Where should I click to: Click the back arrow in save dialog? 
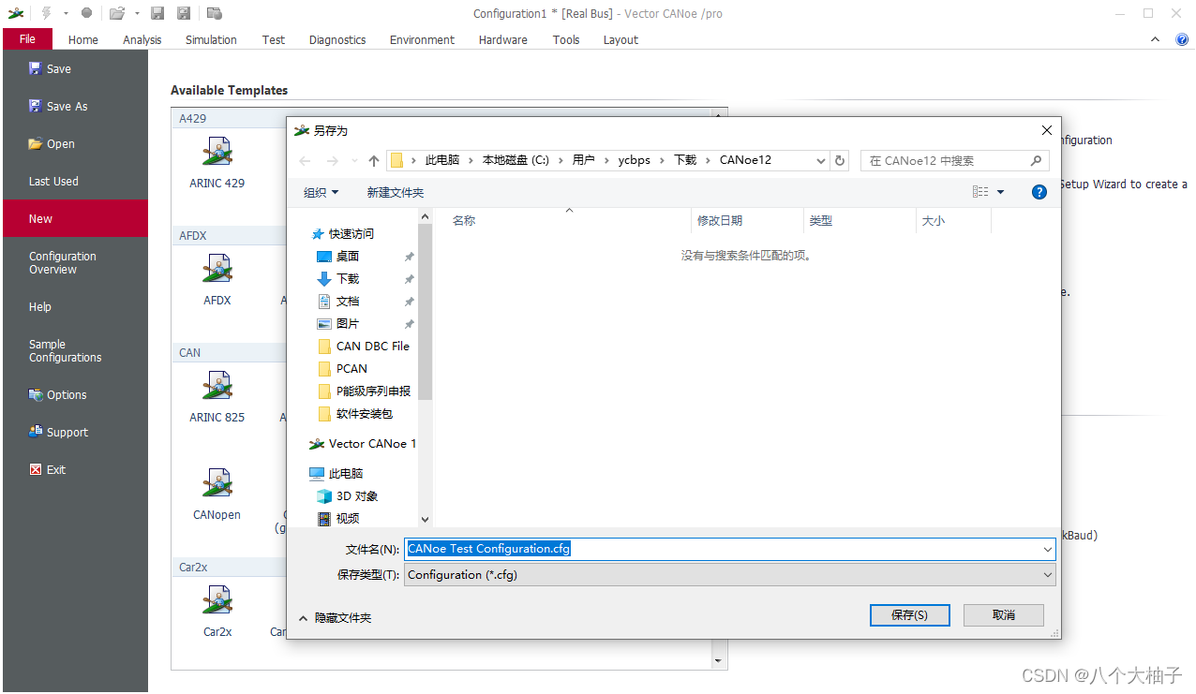click(305, 160)
